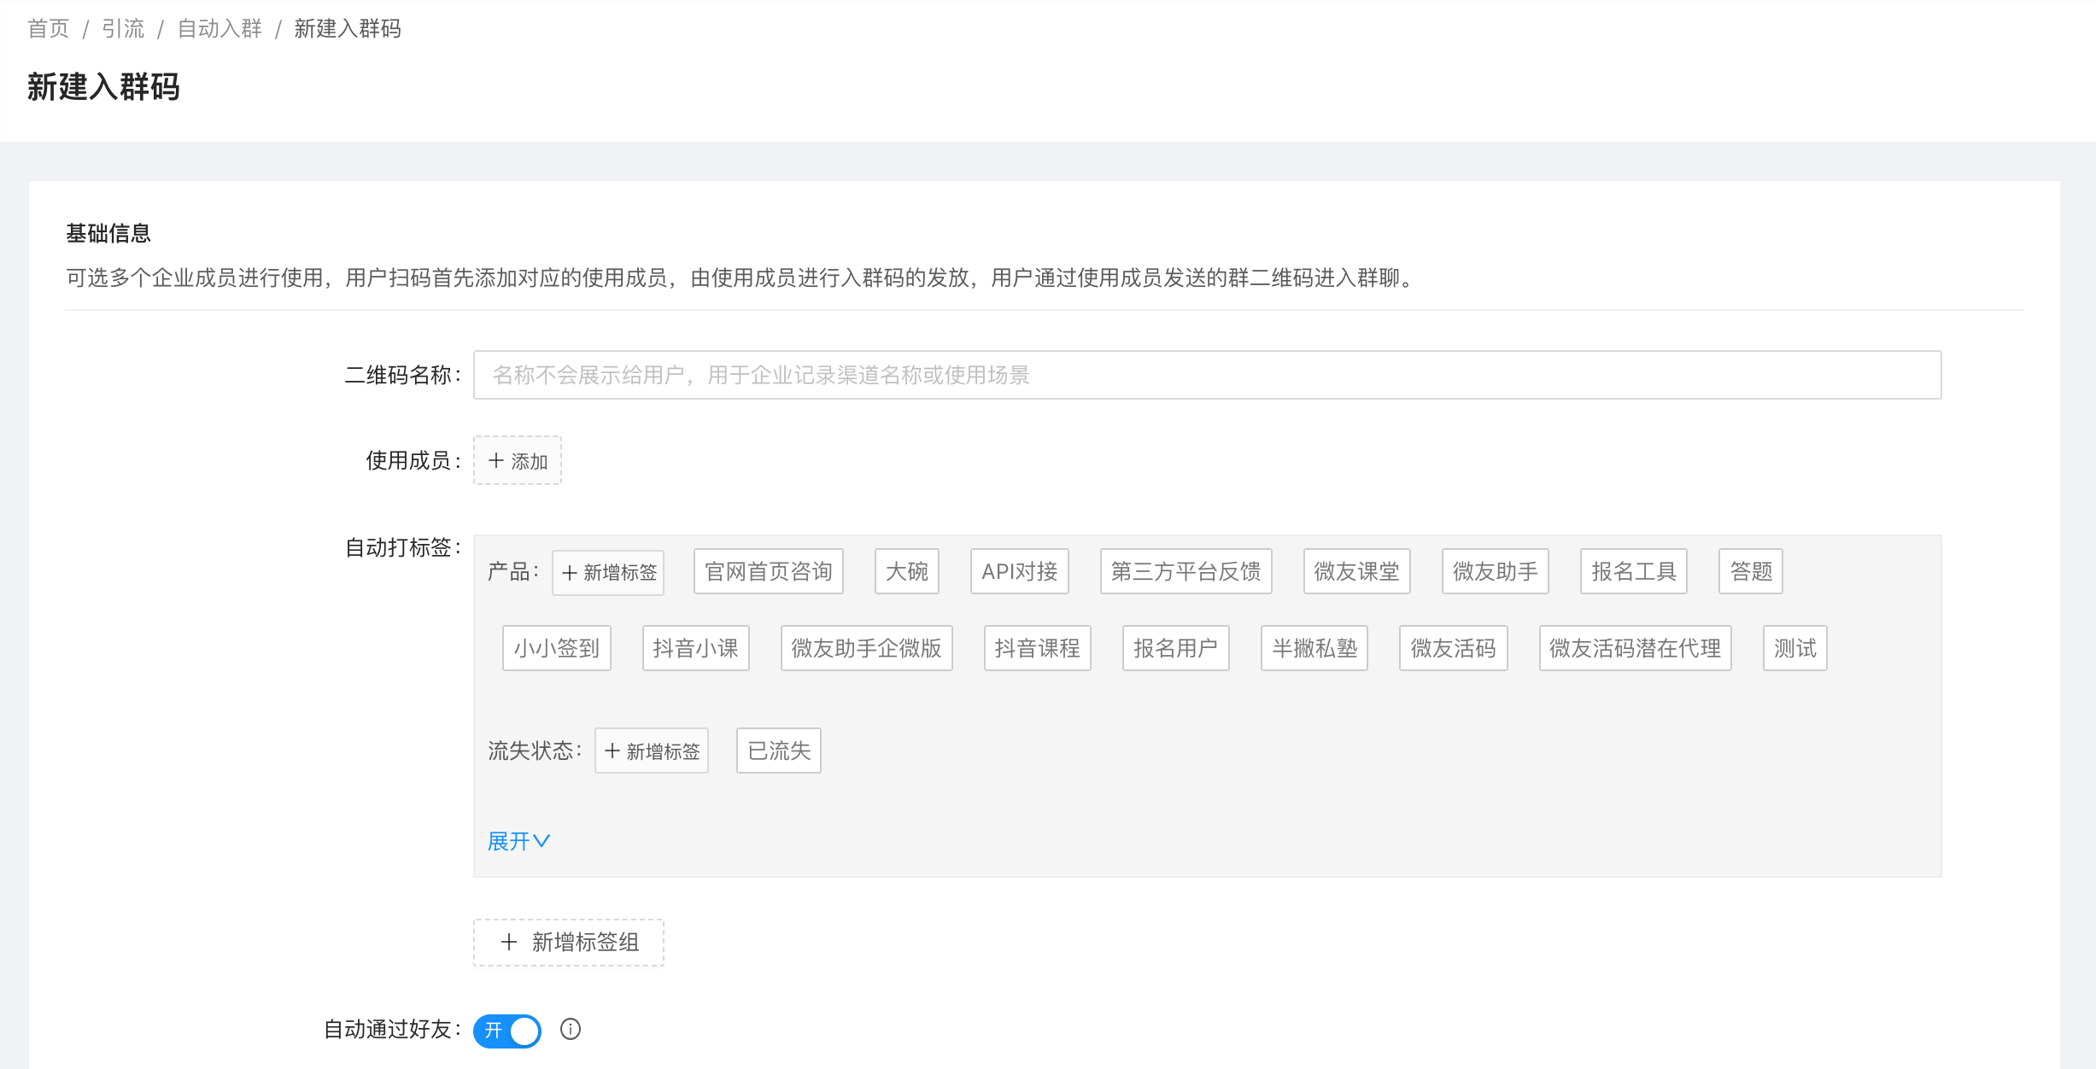Add a new tag in 产品 group
Image resolution: width=2096 pixels, height=1069 pixels.
pyautogui.click(x=609, y=572)
